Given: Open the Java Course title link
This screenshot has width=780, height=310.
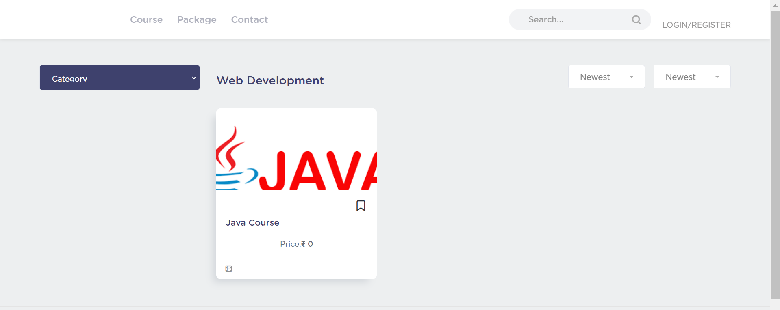Looking at the screenshot, I should (252, 223).
